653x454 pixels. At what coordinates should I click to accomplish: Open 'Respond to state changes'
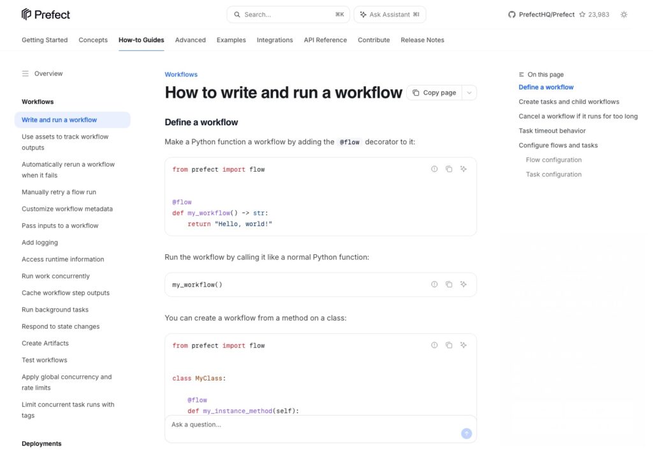(61, 326)
